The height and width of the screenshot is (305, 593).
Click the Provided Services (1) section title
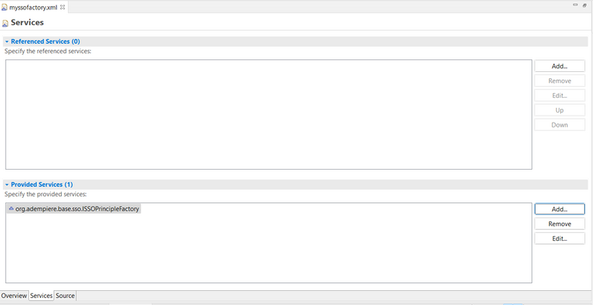42,185
